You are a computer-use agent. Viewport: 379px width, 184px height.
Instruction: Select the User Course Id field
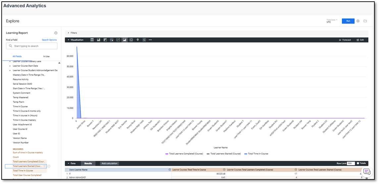tap(20, 129)
